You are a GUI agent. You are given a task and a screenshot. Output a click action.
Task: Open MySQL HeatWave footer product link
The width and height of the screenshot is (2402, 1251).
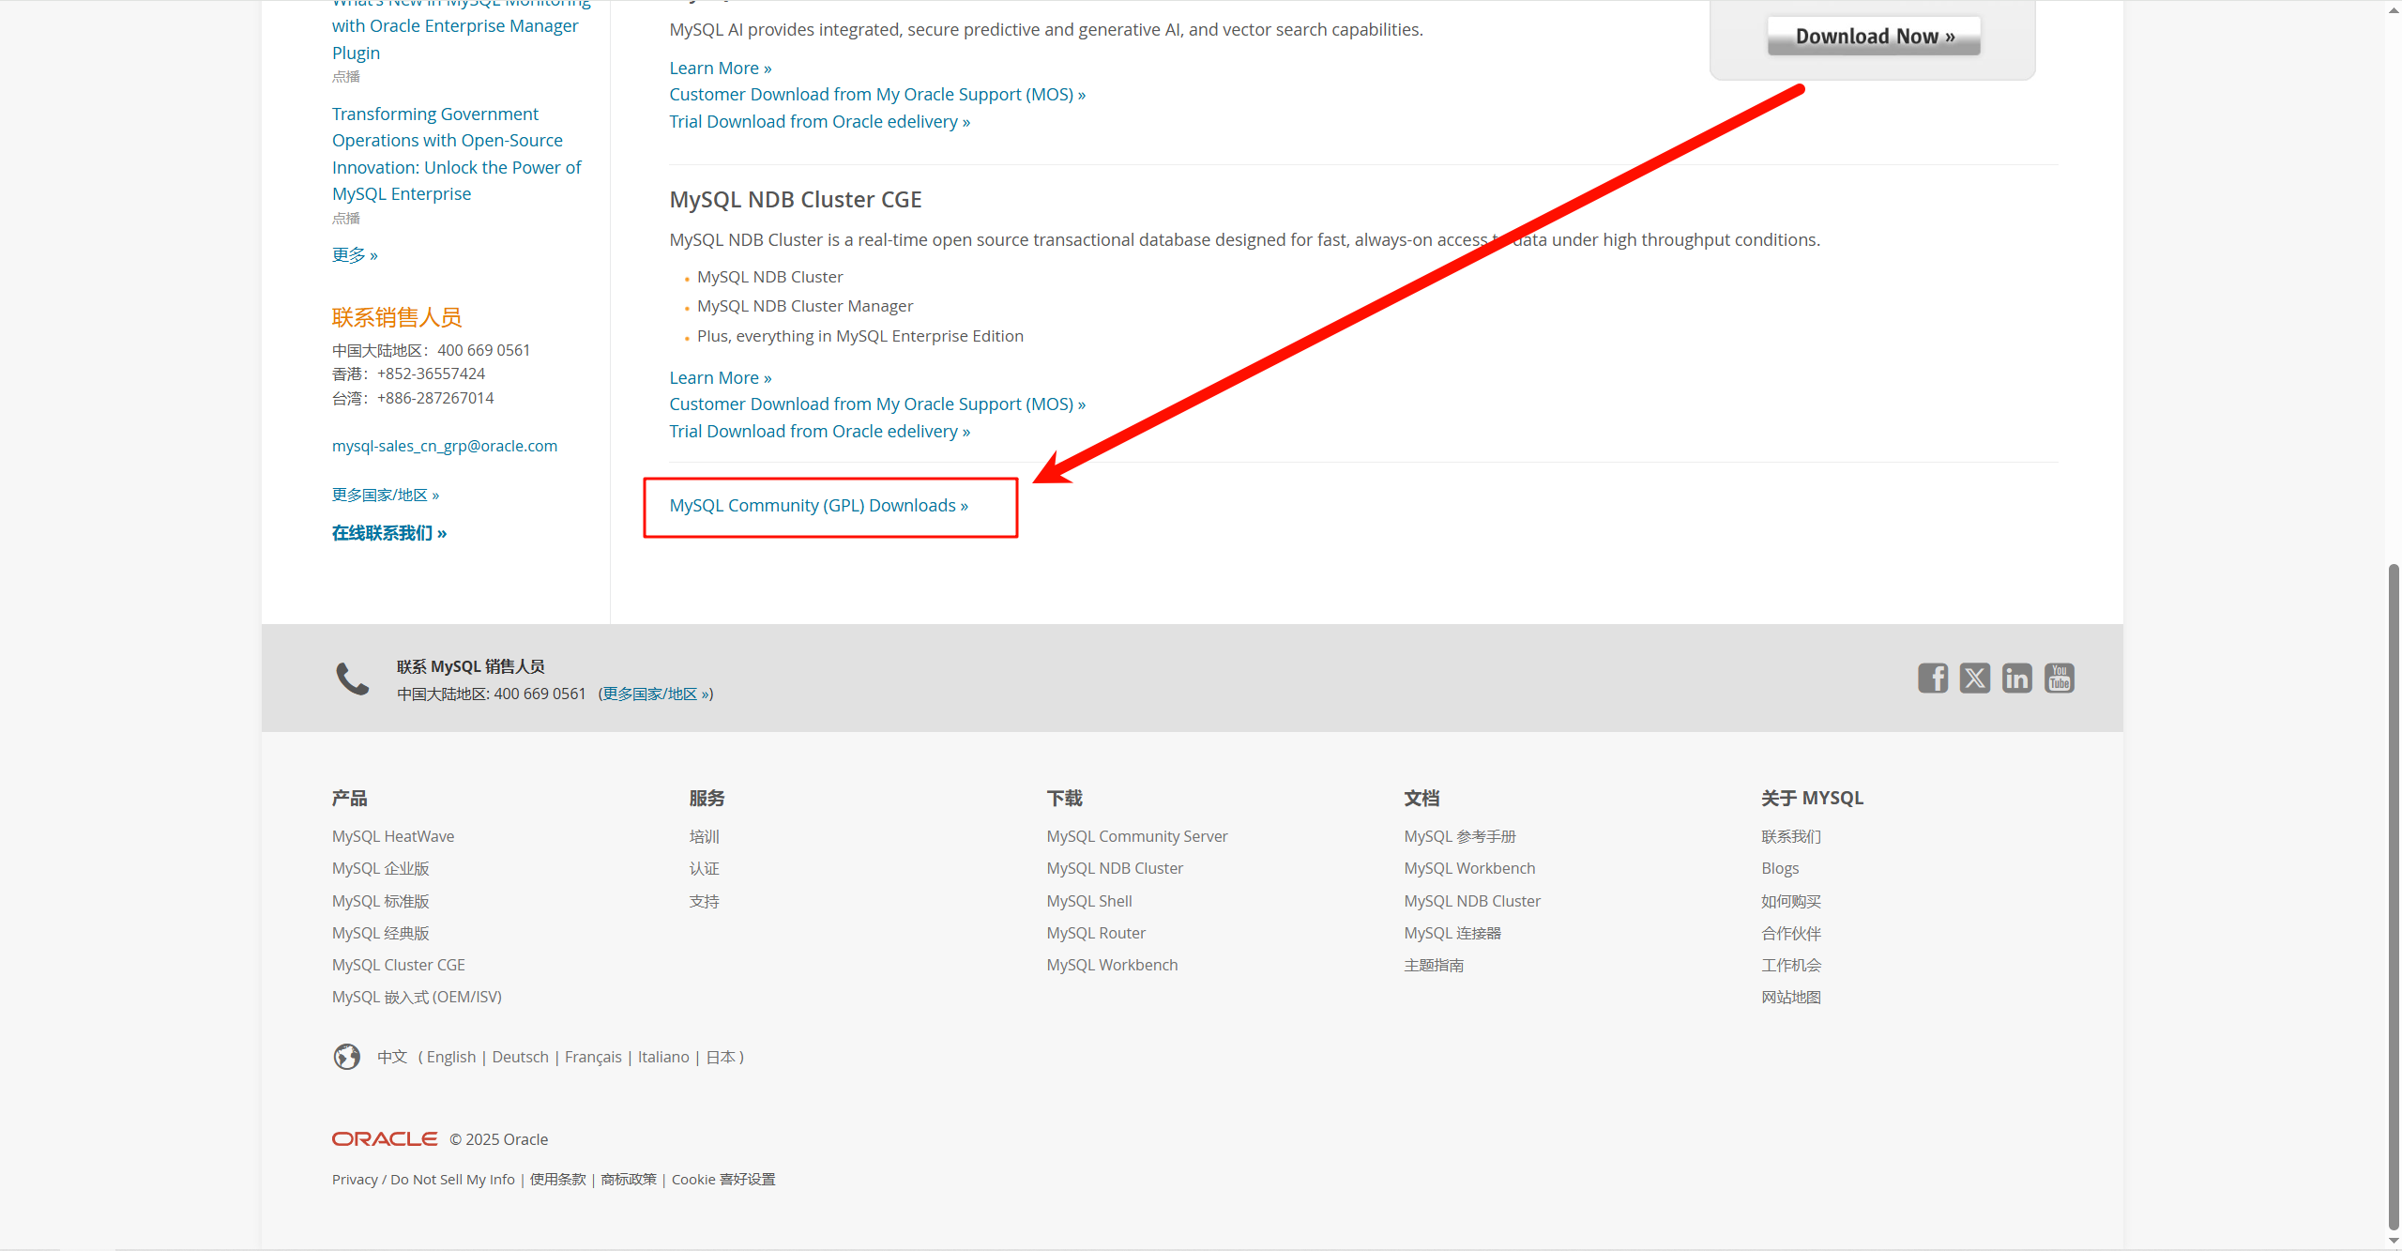point(392,836)
